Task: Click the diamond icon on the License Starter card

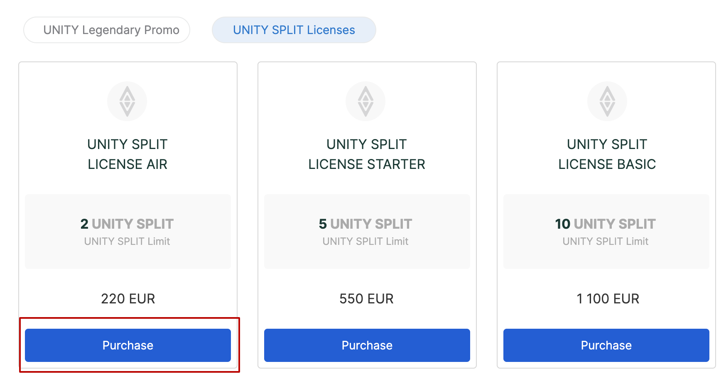Action: click(x=365, y=101)
